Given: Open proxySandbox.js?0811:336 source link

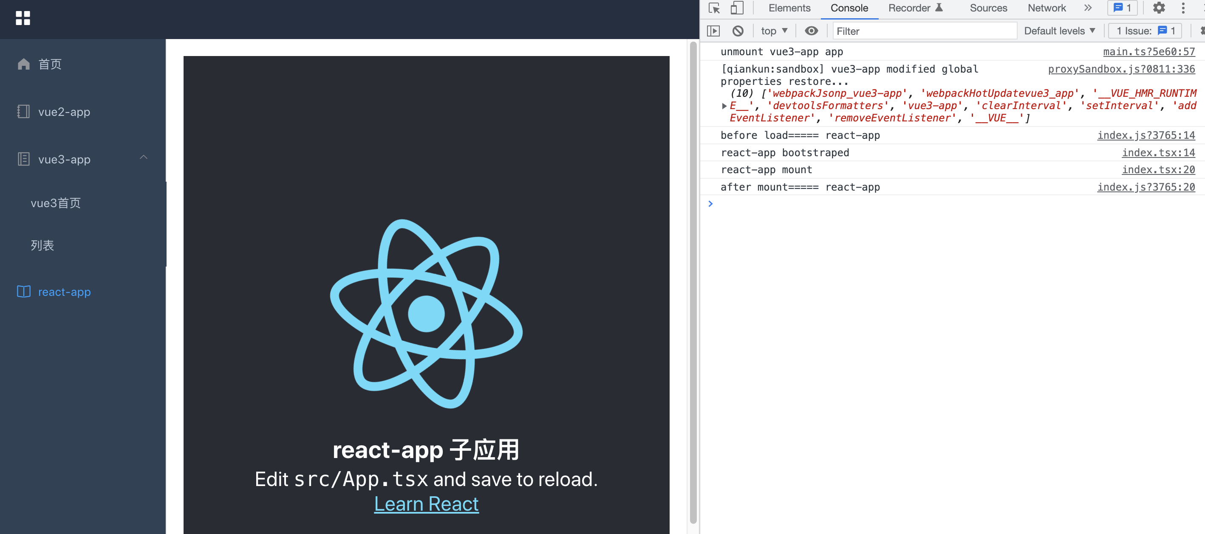Looking at the screenshot, I should (x=1121, y=69).
